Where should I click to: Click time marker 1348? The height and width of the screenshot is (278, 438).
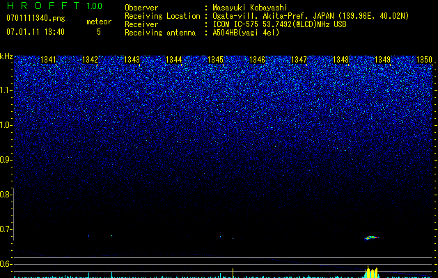(x=341, y=60)
